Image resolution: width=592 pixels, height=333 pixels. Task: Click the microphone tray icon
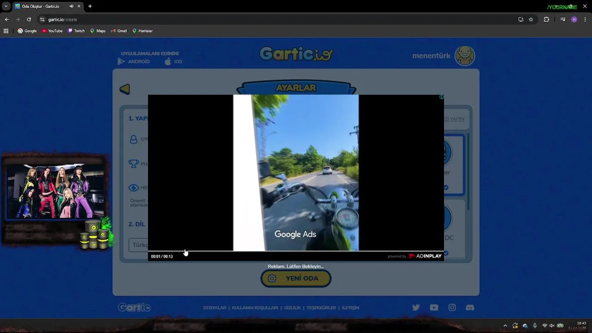pos(535,326)
